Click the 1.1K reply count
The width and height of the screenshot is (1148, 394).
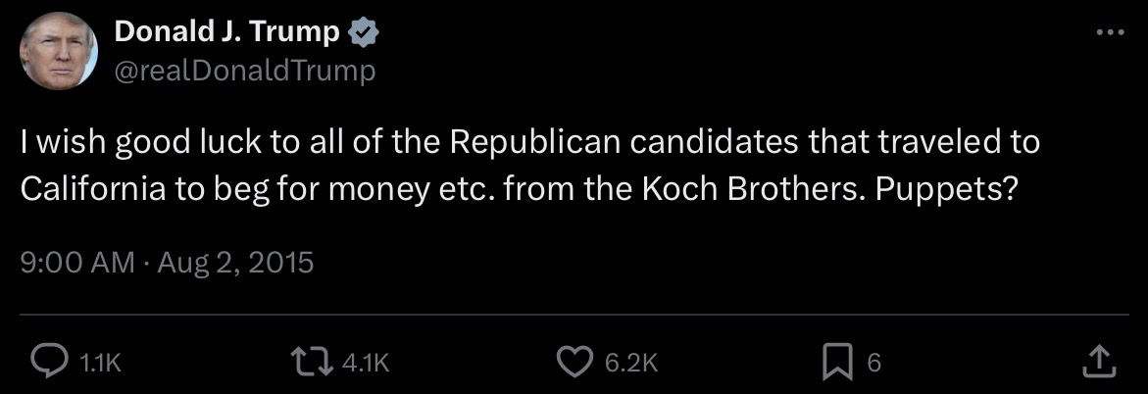coord(98,364)
